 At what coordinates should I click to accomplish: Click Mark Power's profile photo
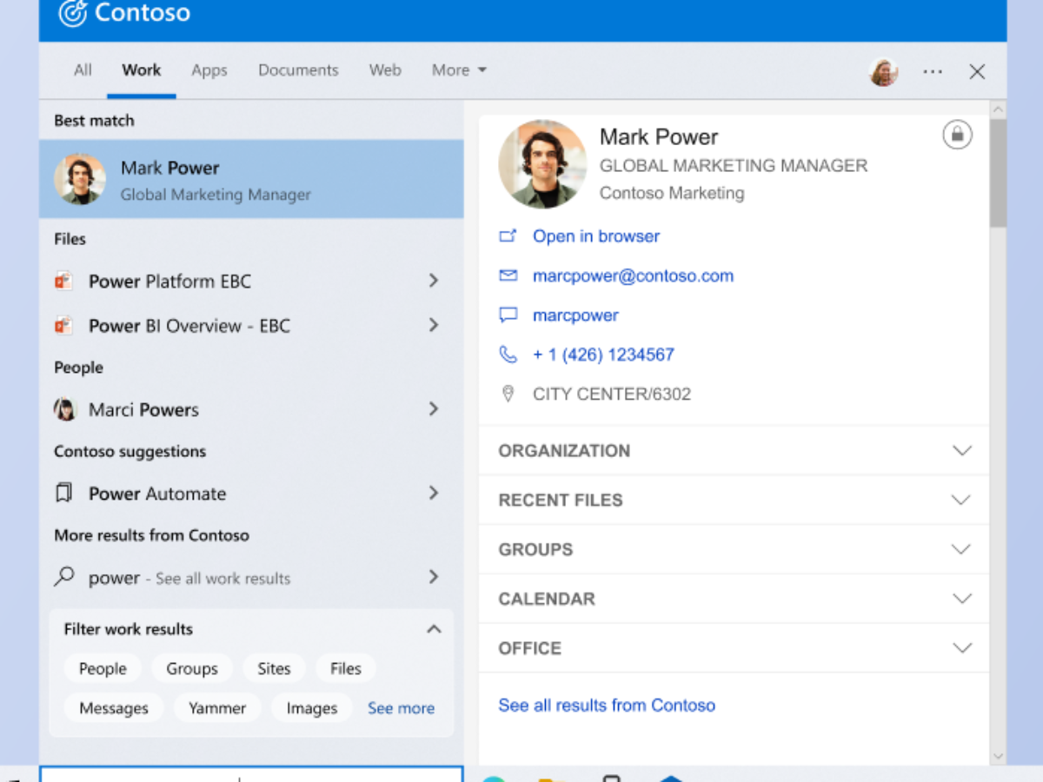pos(542,164)
